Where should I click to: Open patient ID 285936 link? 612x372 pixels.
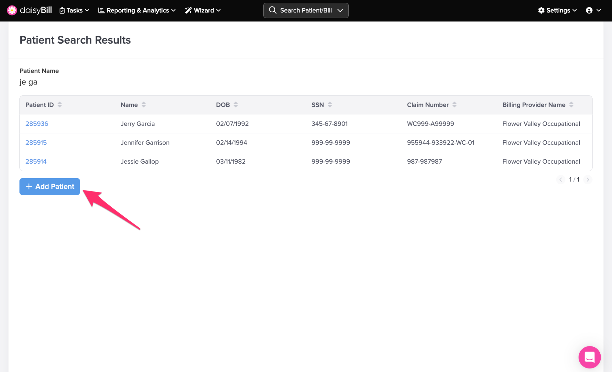[x=36, y=124]
